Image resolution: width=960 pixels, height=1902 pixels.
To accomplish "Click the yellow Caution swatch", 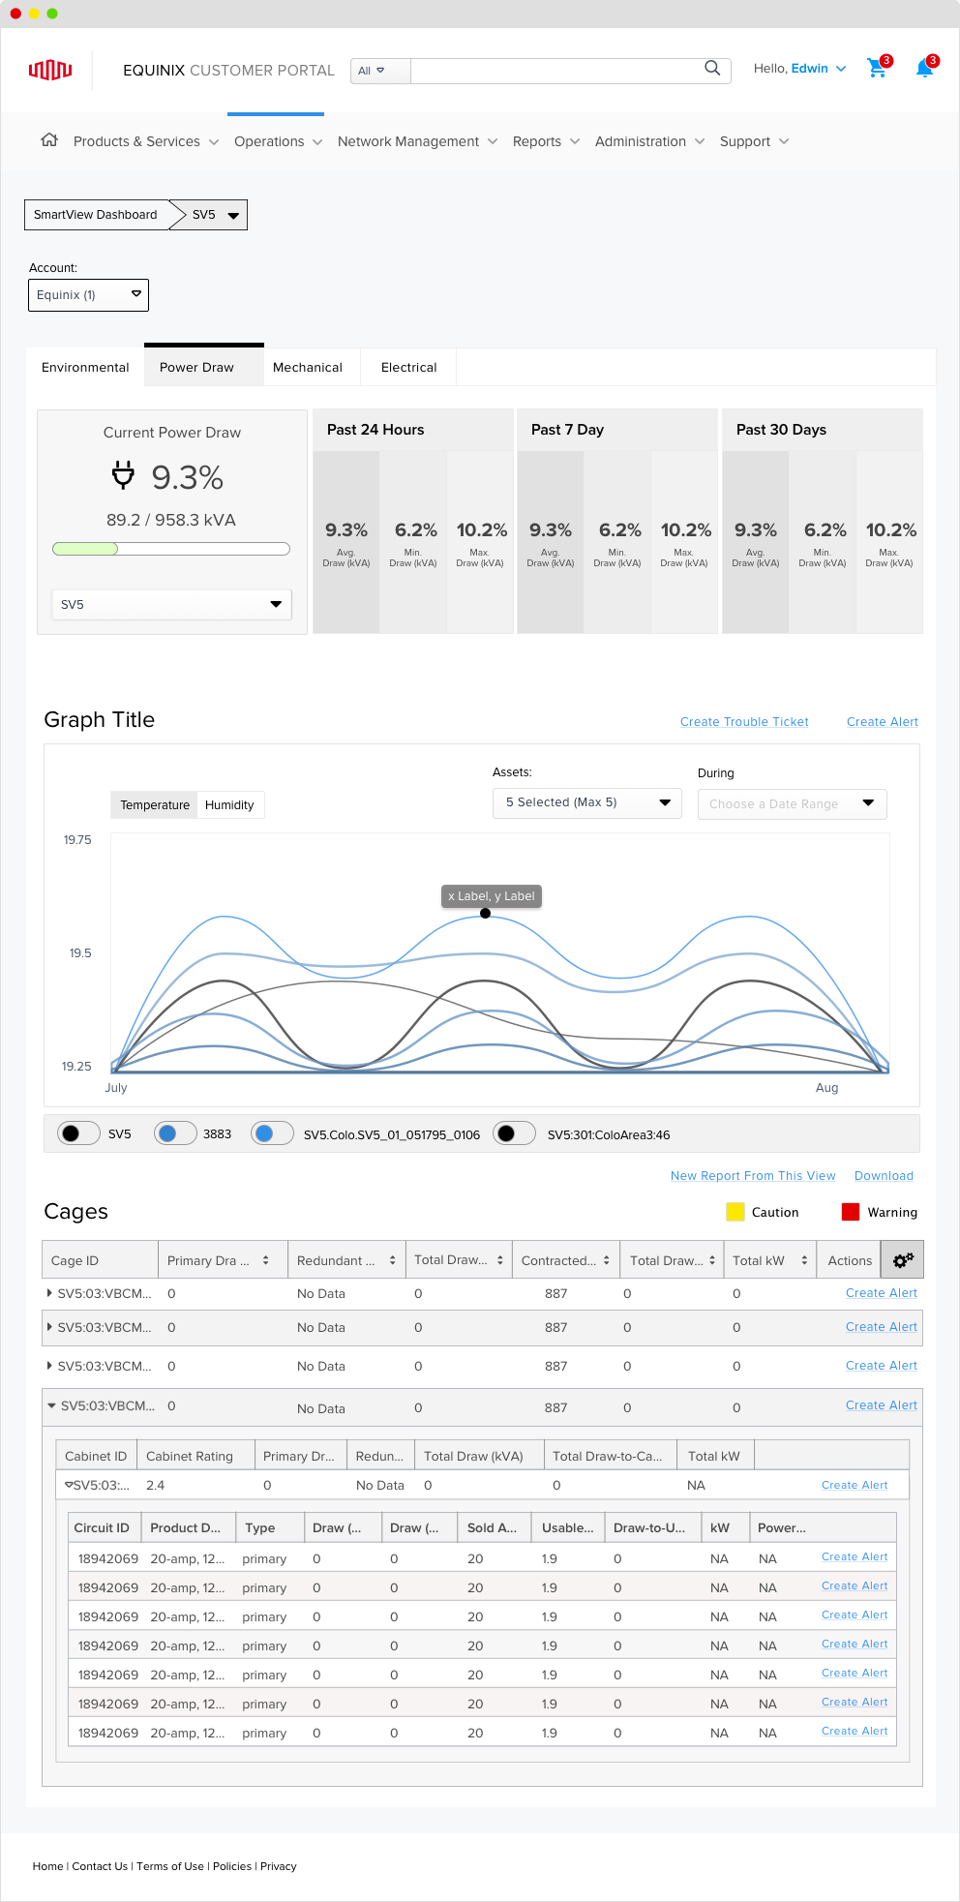I will click(735, 1212).
